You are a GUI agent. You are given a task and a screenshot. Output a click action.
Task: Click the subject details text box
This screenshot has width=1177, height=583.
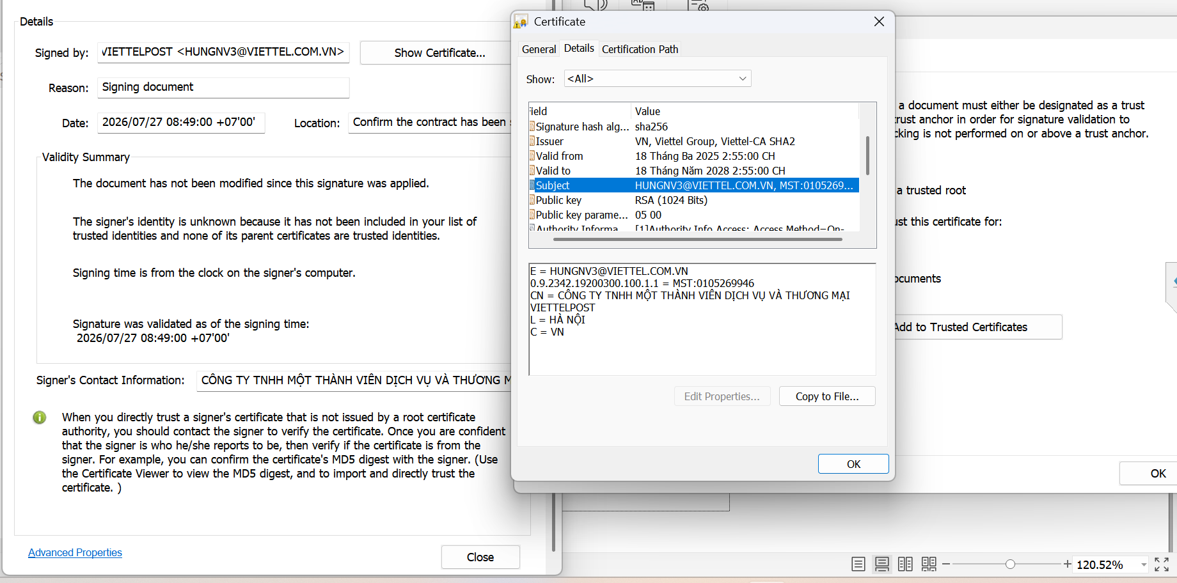pos(702,320)
